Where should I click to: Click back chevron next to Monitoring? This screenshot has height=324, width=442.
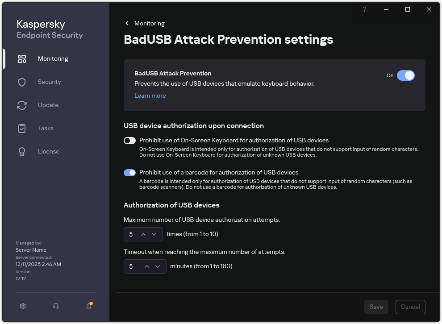[x=126, y=23]
